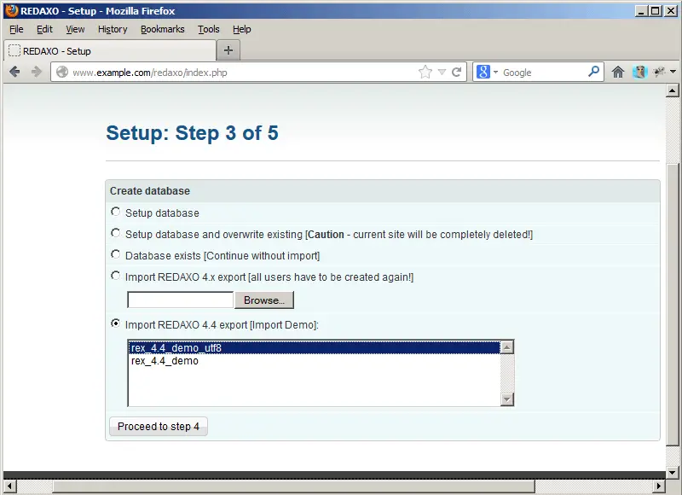
Task: Open the Tools menu
Action: pos(209,29)
